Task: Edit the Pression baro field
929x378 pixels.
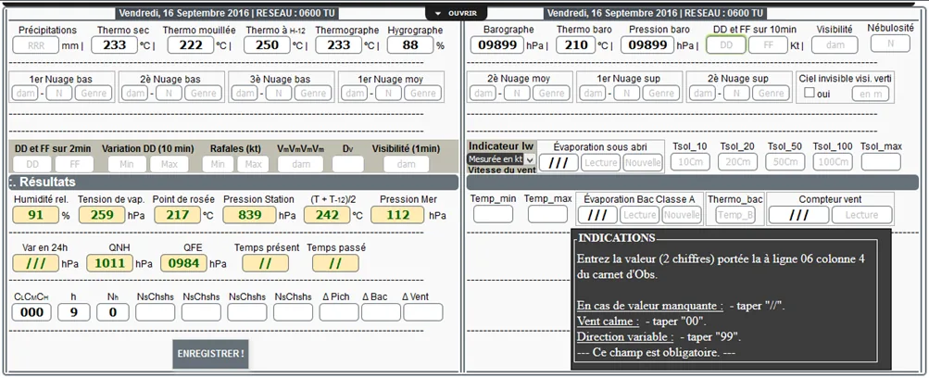Action: [647, 45]
